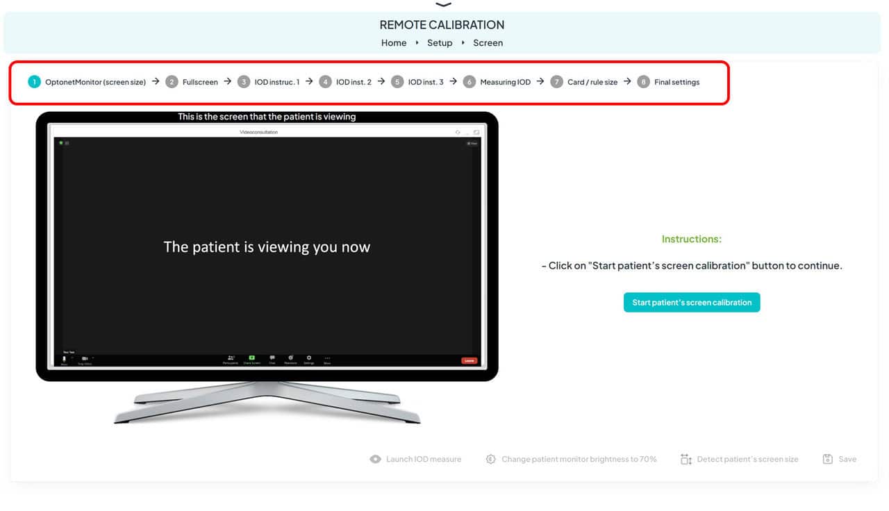Launch IOD measure via the eye icon
The height and width of the screenshot is (511, 889).
[x=374, y=459]
